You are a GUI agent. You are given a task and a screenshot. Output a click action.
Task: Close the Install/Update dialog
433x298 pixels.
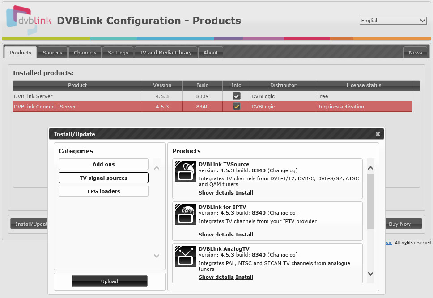(x=378, y=134)
